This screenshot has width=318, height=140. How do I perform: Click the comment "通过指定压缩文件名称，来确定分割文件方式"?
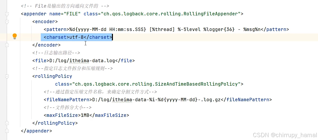coord(100,92)
